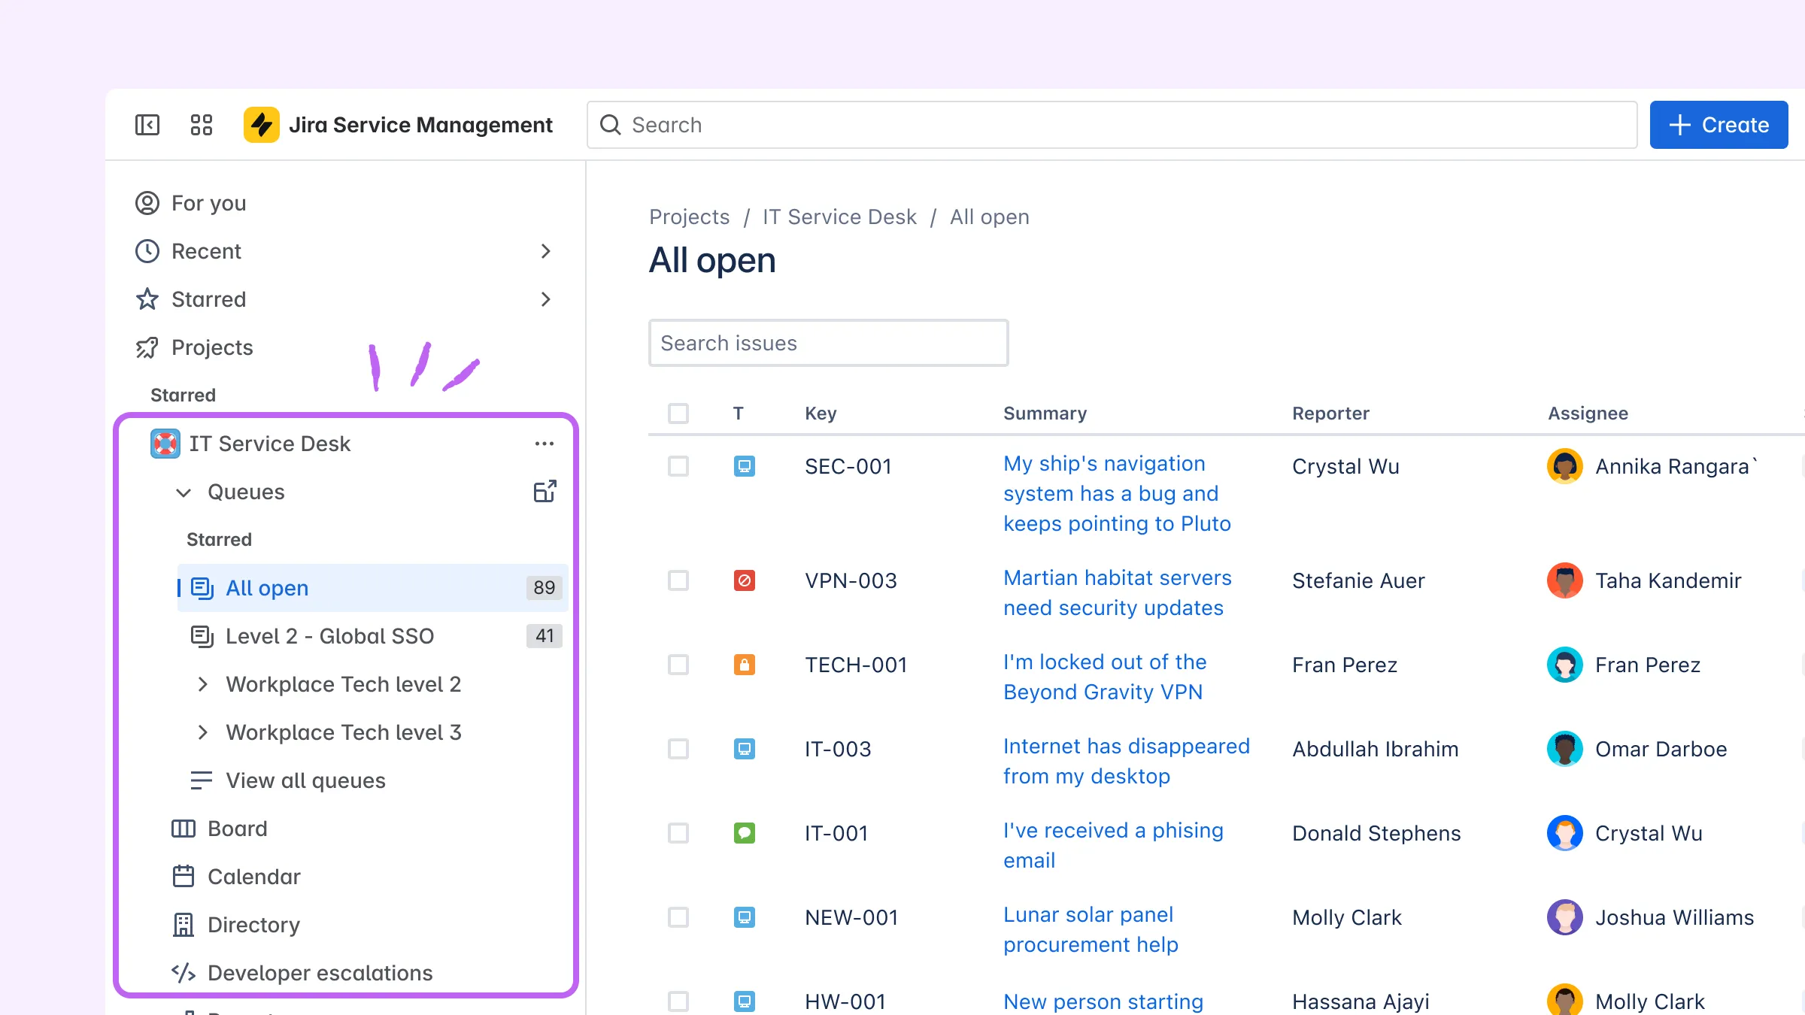Open the Board for IT Service Desk

[x=236, y=829]
